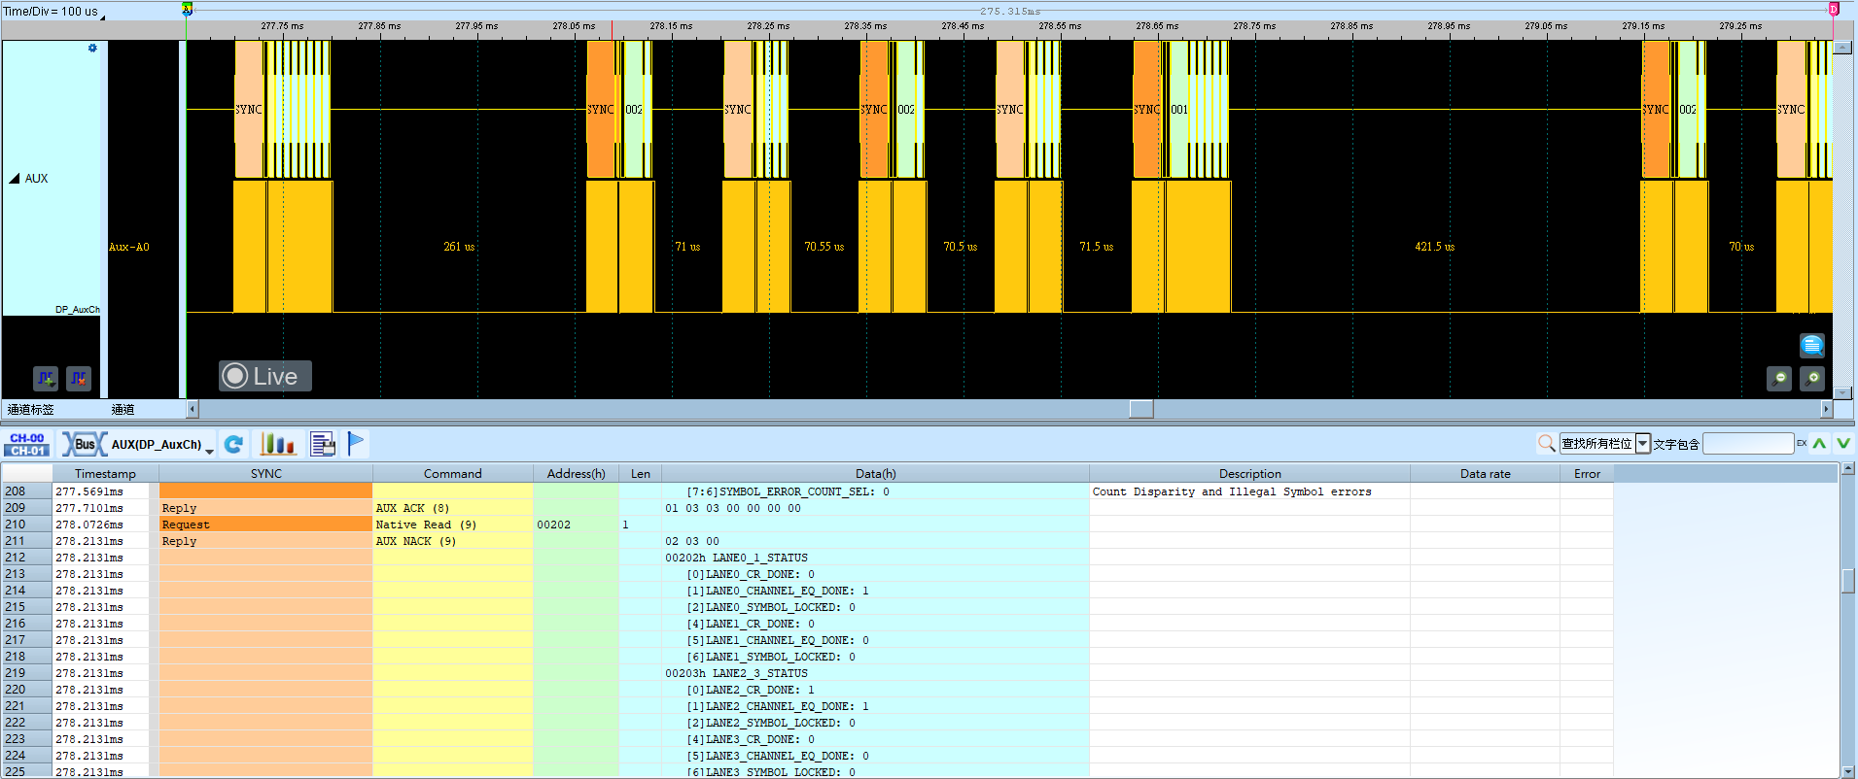1858x779 pixels.
Task: Select row 211 AUX NACK (9) cell
Action: 453,541
